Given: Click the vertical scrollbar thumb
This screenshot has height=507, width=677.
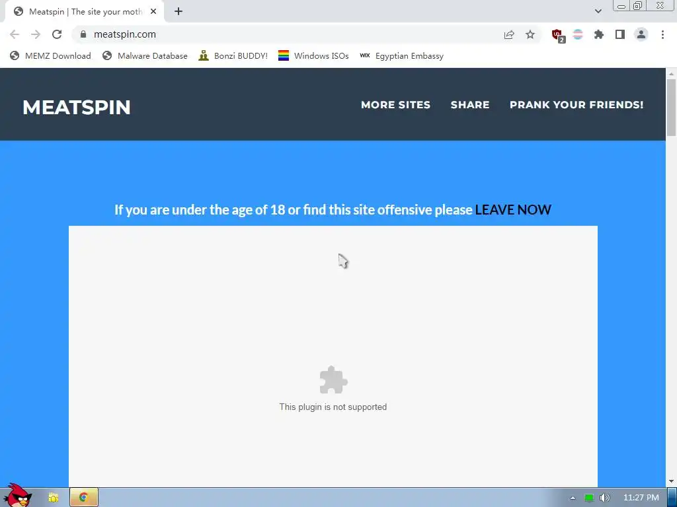Looking at the screenshot, I should coord(672,108).
